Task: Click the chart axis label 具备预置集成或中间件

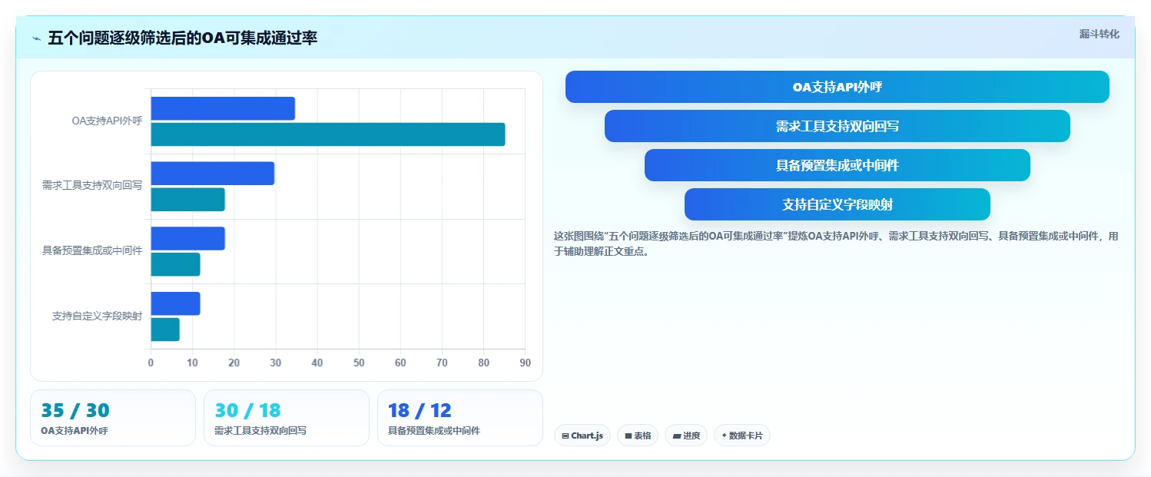Action: click(92, 250)
